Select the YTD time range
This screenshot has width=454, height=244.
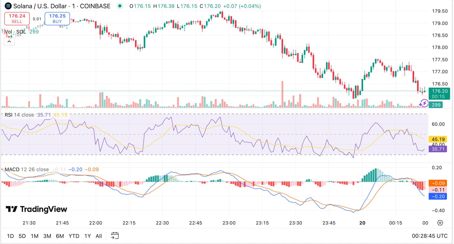pos(74,236)
